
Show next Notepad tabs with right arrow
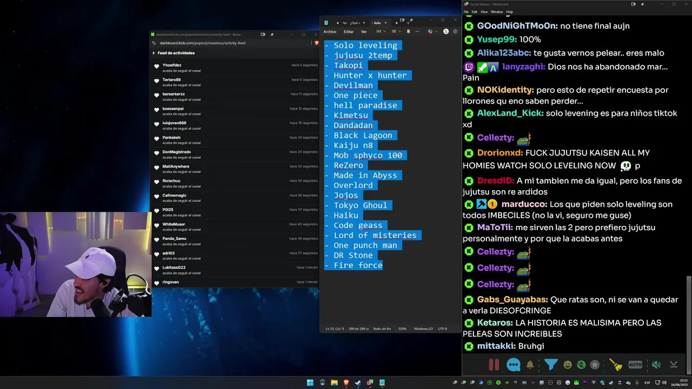(x=396, y=23)
